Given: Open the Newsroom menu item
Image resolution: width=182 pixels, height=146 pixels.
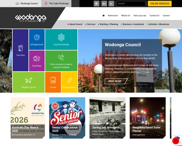Looking at the screenshot, I should pyautogui.click(x=113, y=16).
